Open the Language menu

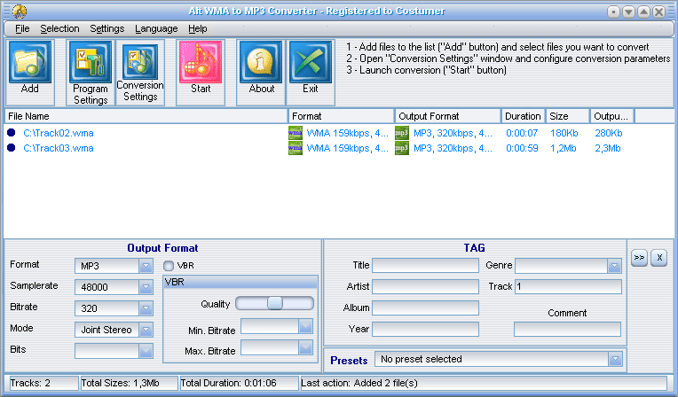pos(156,28)
